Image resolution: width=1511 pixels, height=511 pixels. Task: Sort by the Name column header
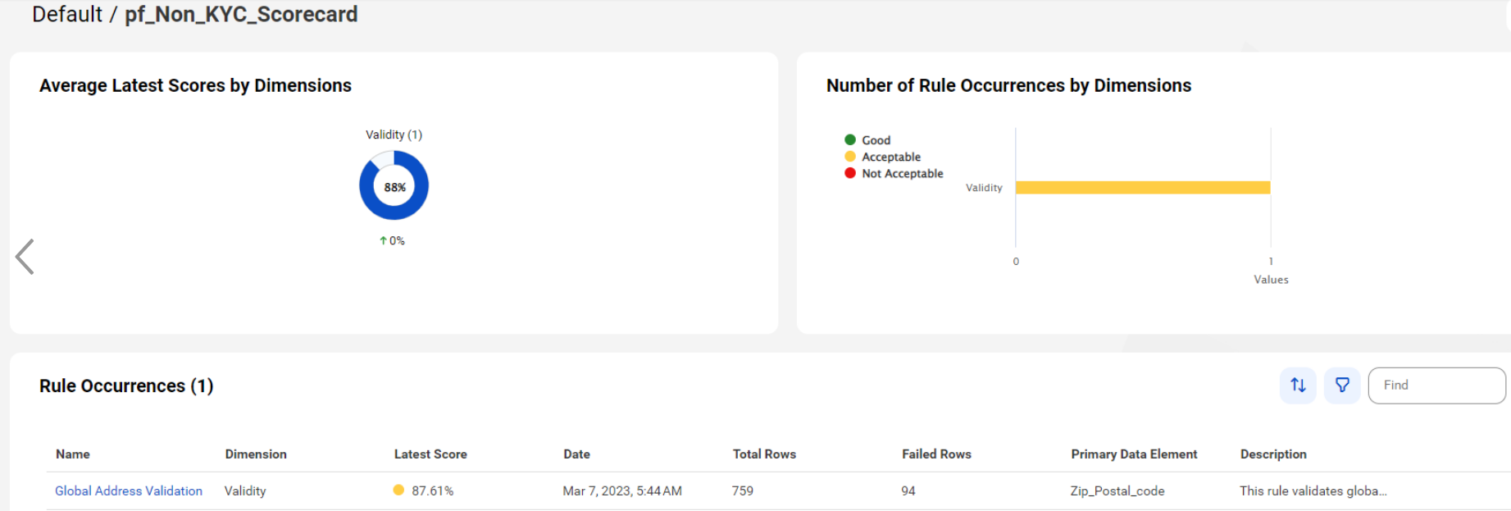(73, 454)
